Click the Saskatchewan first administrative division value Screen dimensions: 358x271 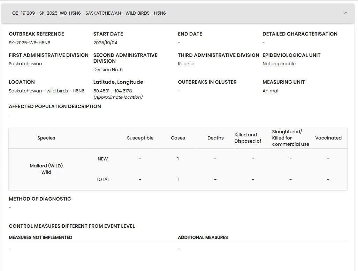pyautogui.click(x=25, y=64)
